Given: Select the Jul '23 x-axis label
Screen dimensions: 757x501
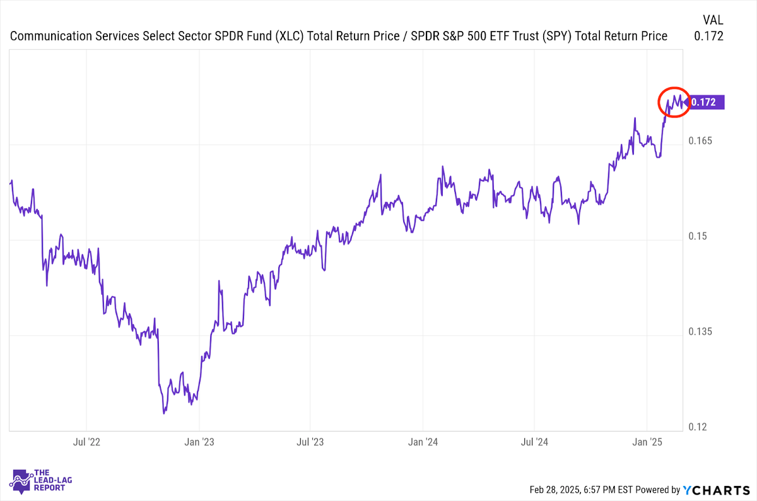Looking at the screenshot, I should (x=310, y=442).
